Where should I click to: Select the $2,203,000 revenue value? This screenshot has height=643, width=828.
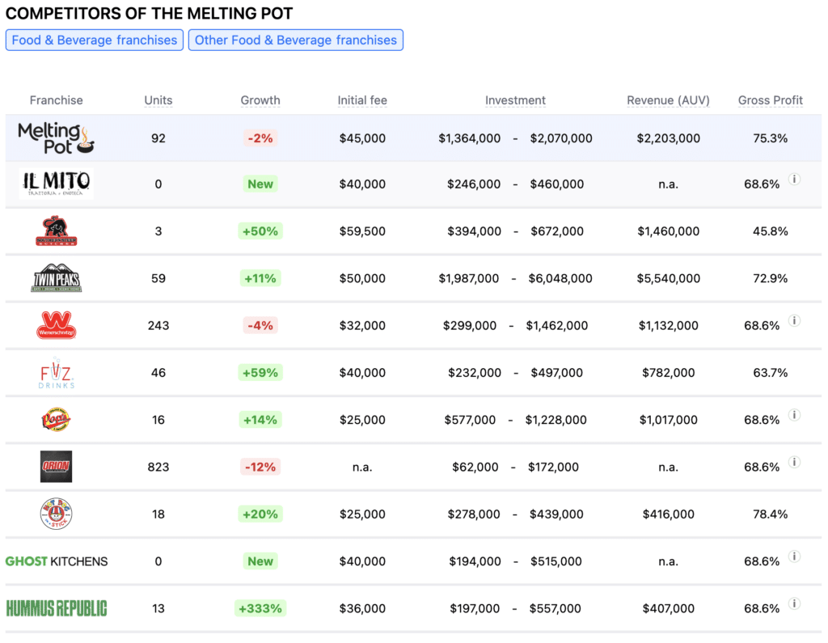(x=668, y=138)
